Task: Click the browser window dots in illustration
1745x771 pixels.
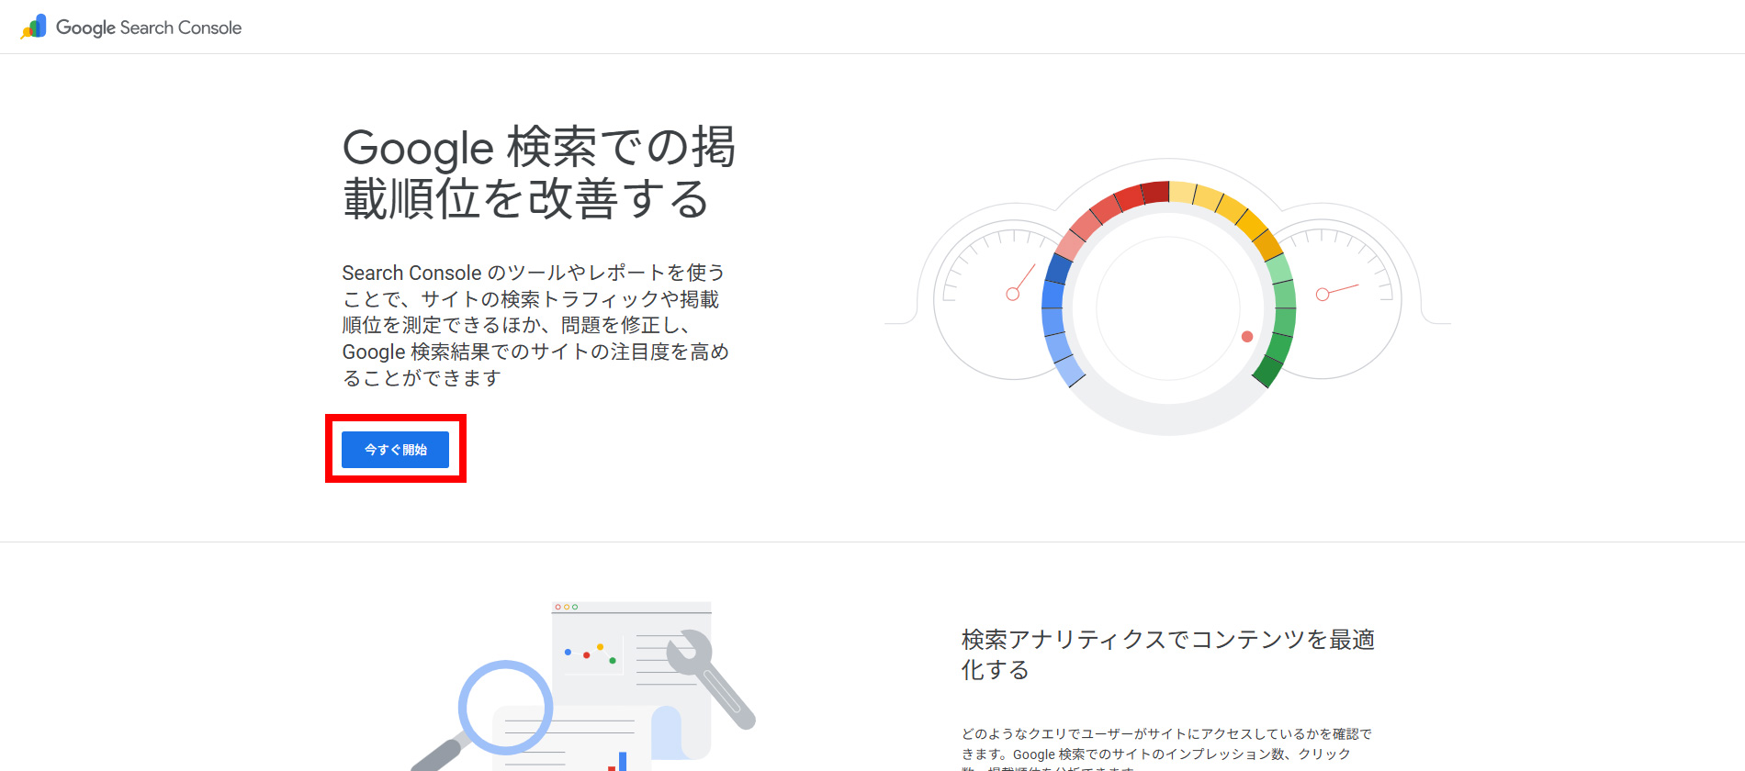Action: 566,607
